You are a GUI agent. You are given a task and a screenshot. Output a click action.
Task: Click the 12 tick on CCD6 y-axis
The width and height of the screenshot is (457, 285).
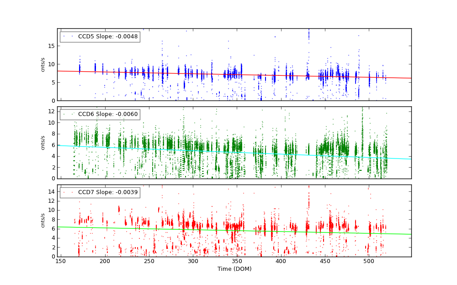click(x=51, y=111)
